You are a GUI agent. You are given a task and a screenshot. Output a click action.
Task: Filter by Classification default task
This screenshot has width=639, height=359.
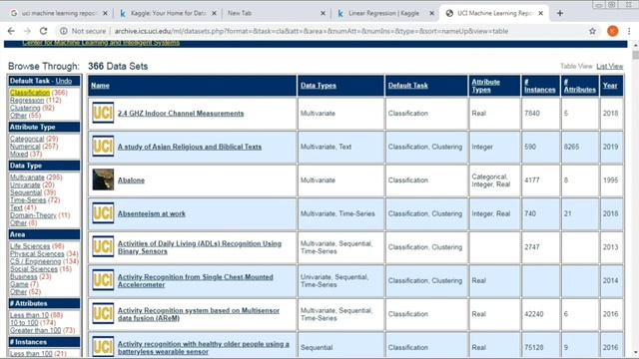[x=30, y=93]
